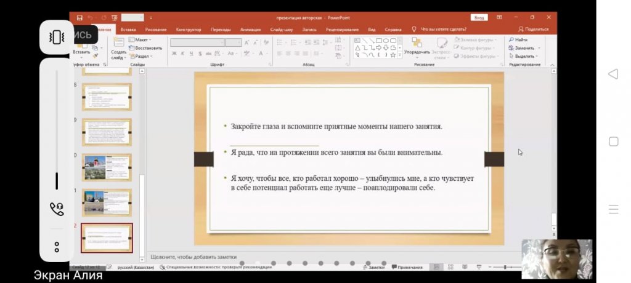Select the rectangle shape in shapes gallery

click(x=379, y=41)
